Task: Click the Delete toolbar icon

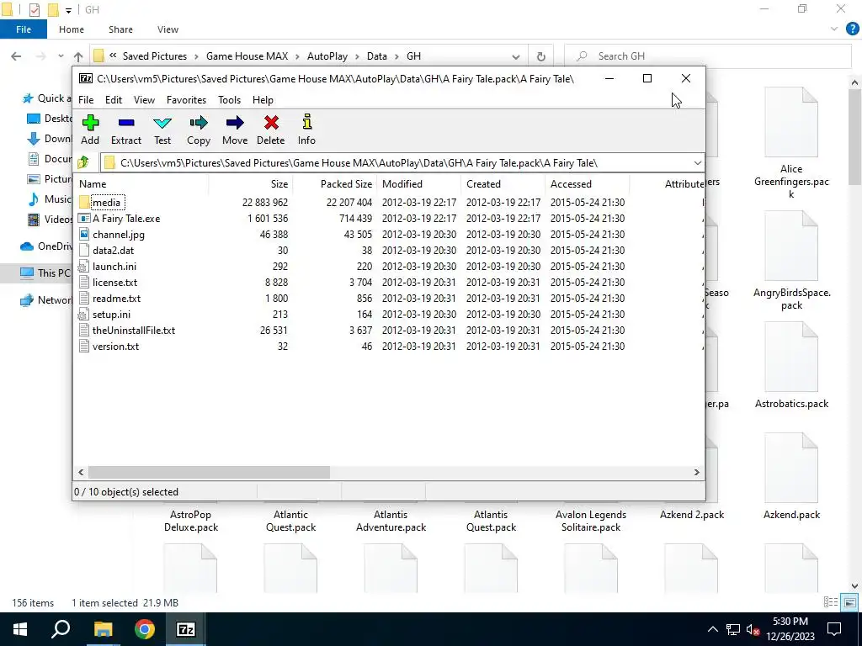Action: pyautogui.click(x=271, y=123)
